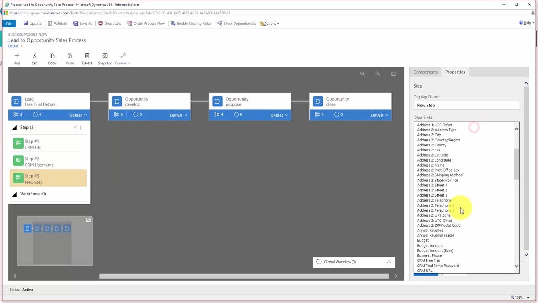The image size is (538, 303).
Task: Click Step #1 CRM URL icon
Action: [18, 144]
